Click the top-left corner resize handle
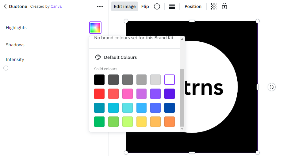 [126, 21]
